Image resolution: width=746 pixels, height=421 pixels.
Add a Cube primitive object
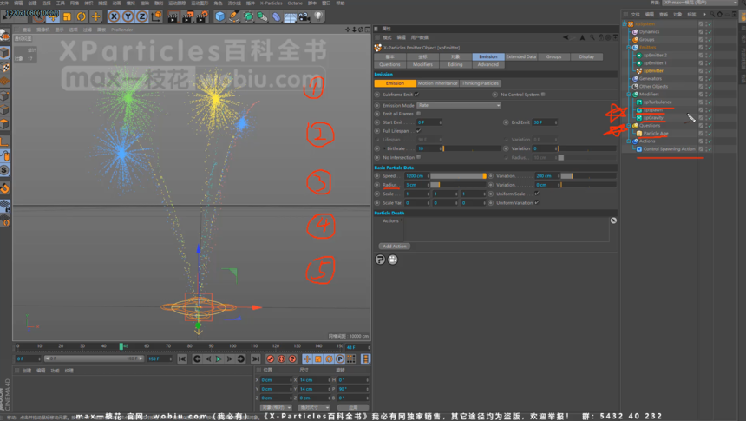(x=219, y=16)
